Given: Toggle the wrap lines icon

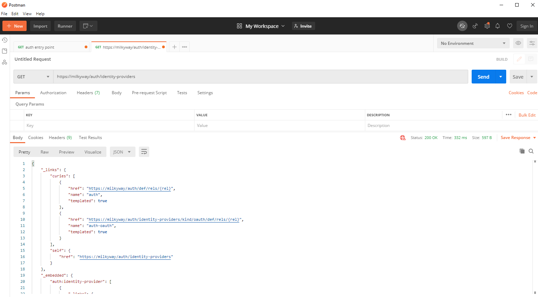Looking at the screenshot, I should click(x=144, y=152).
